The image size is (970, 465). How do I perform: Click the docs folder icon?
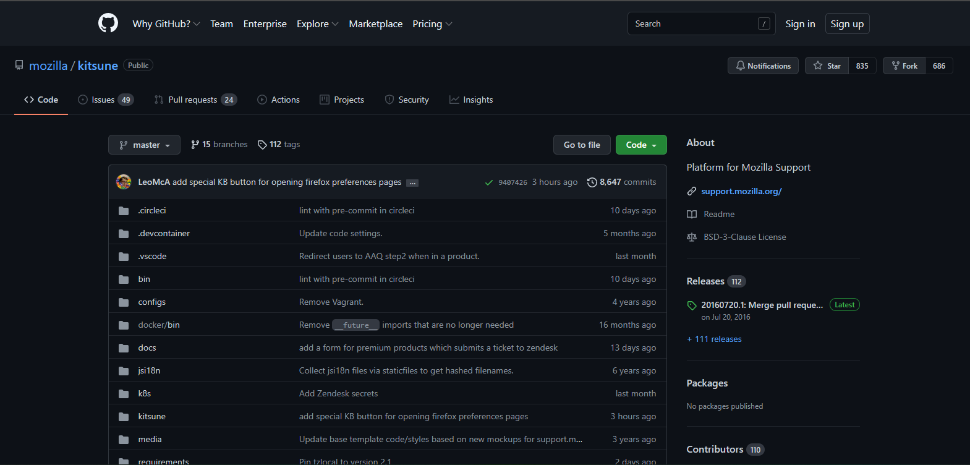click(x=124, y=348)
